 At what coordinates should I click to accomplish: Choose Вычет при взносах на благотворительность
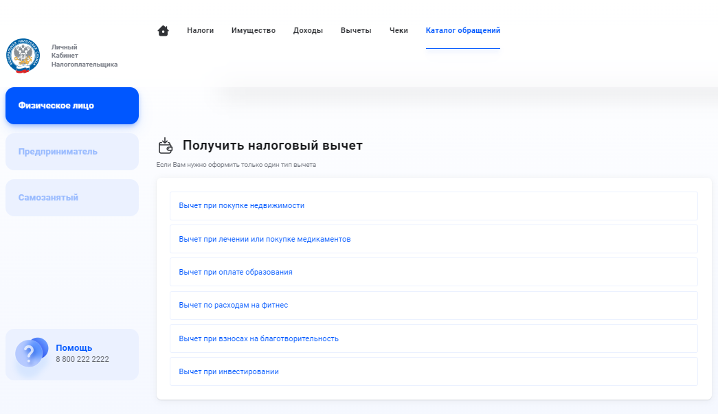click(258, 338)
